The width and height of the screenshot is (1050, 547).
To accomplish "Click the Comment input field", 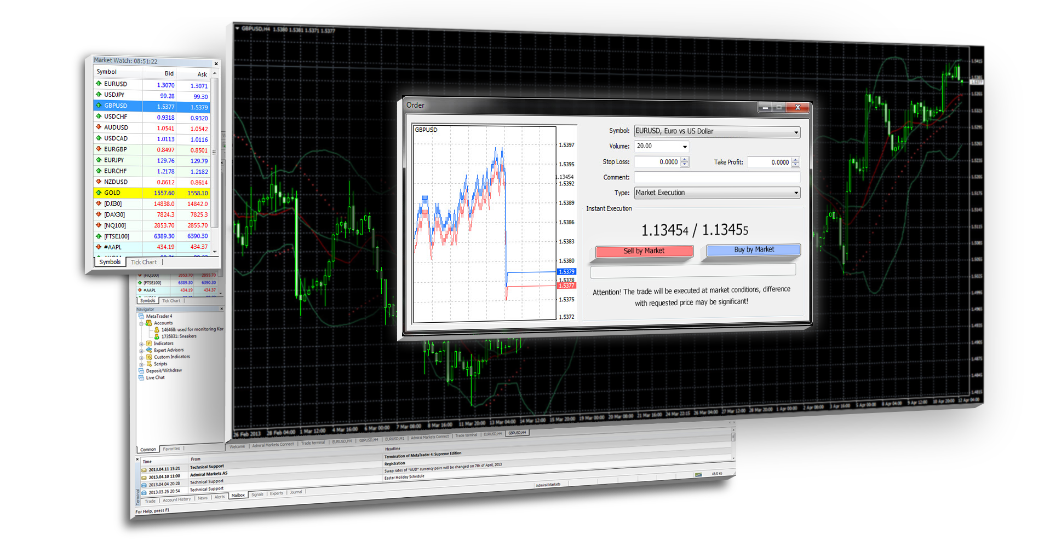I will (717, 177).
